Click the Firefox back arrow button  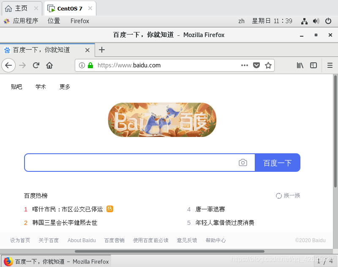point(8,65)
